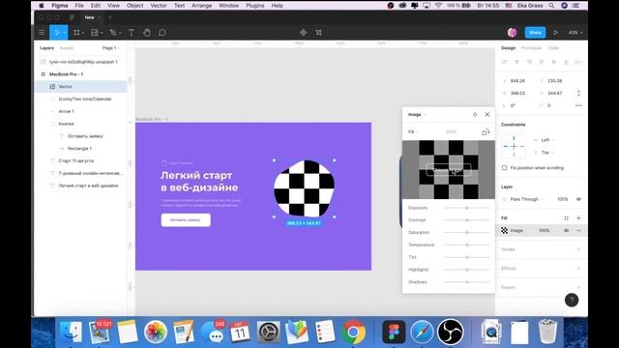619x348 pixels.
Task: Click the X position input field
Action: coord(518,81)
